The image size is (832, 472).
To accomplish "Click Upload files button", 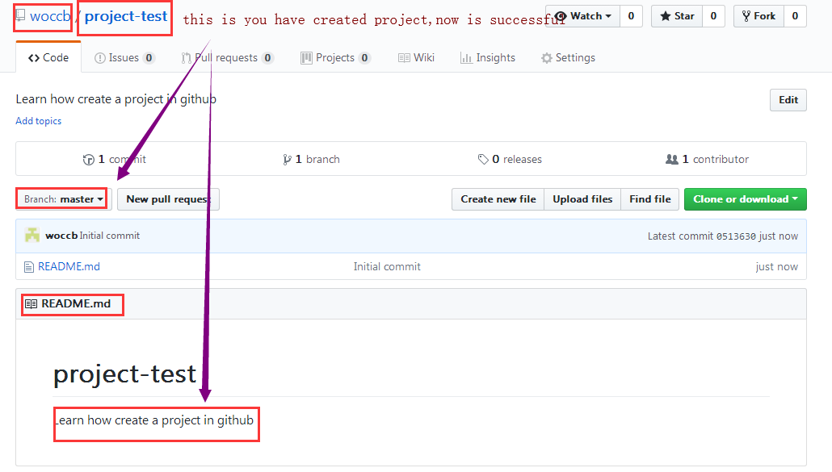I will pos(582,199).
